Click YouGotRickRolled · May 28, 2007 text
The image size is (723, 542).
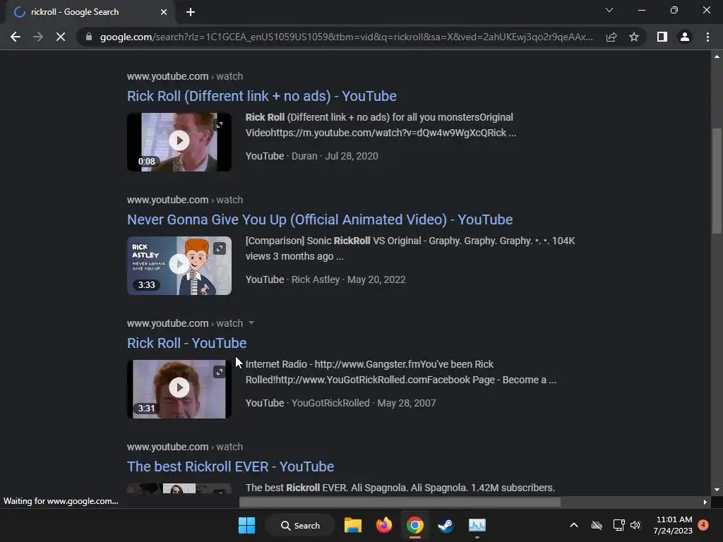[x=364, y=403]
